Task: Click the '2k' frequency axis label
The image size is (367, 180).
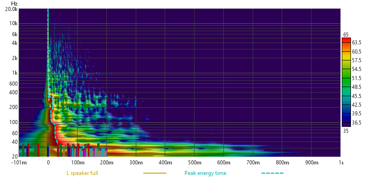Action: pos(15,58)
